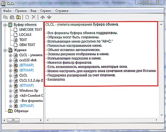Viewport: 166px width, 132px height.
Task: Click the Журнал history icon
Action: (x=10, y=50)
